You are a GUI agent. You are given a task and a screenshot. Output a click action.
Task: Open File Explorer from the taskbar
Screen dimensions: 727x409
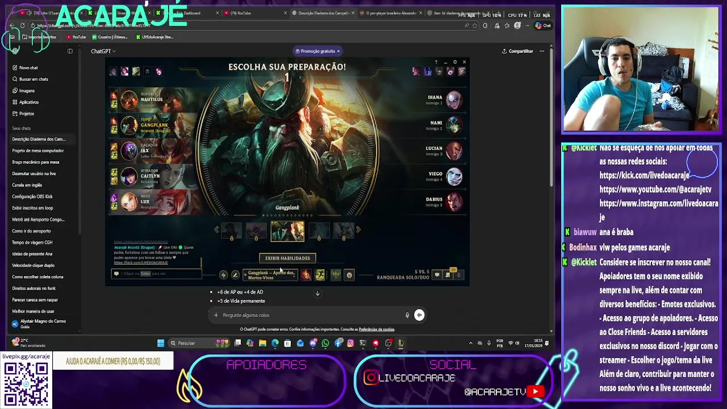pyautogui.click(x=262, y=343)
